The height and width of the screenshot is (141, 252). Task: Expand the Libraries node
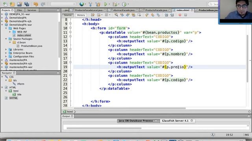coord(6,49)
